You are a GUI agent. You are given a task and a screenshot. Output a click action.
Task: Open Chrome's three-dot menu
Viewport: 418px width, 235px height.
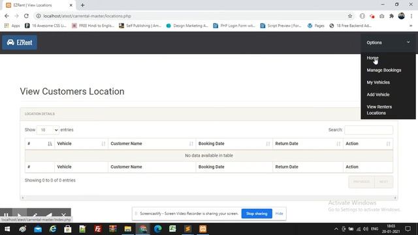411,16
